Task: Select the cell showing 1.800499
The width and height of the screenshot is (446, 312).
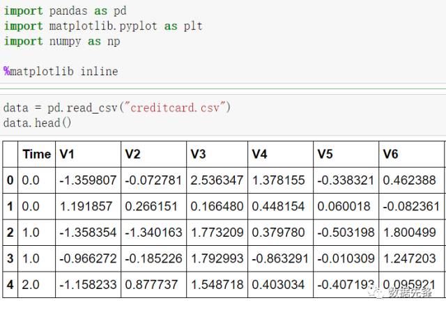Action: click(410, 232)
